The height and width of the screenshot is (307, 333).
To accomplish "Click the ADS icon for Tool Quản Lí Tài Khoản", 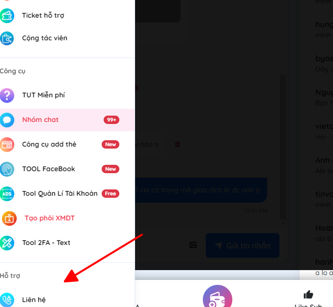I will [x=7, y=194].
